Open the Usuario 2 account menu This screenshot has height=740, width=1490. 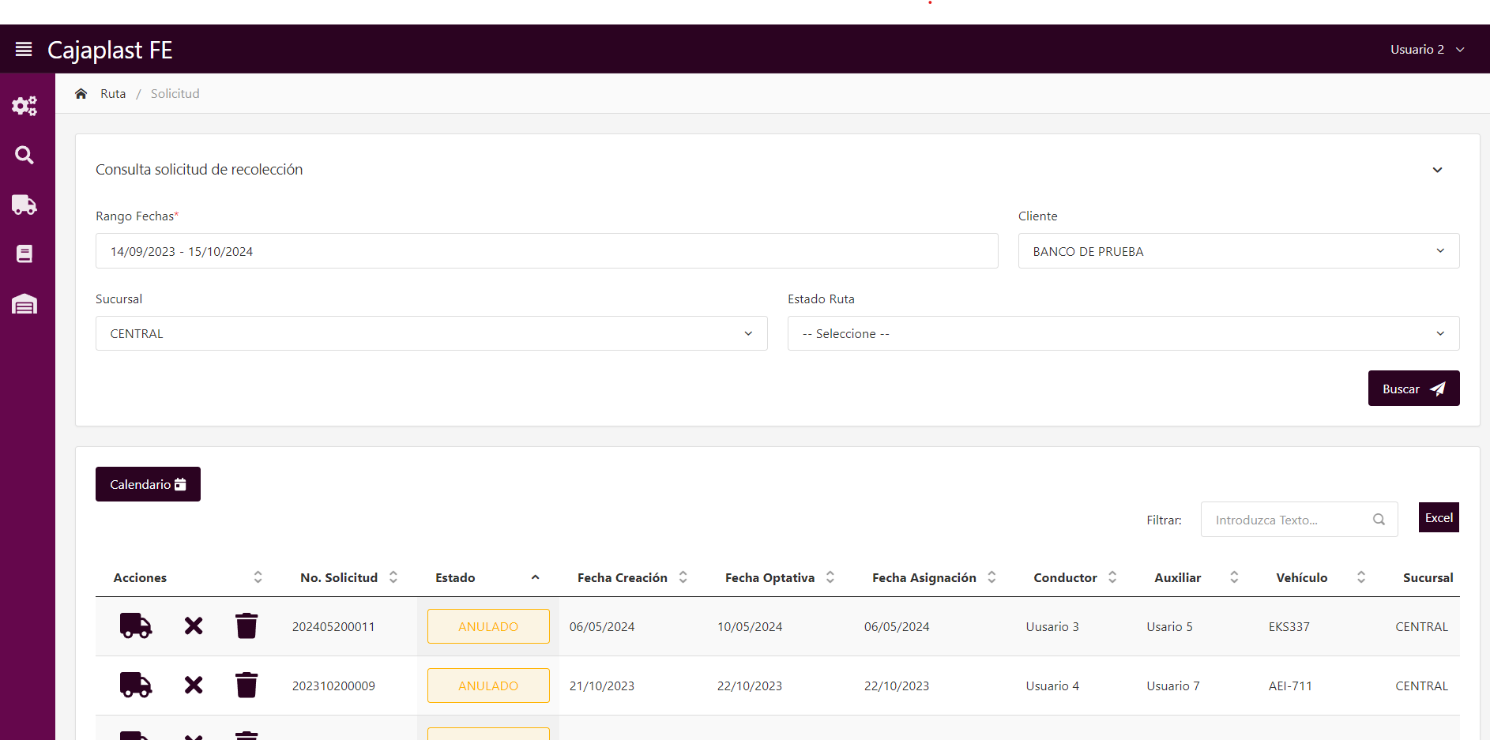(1427, 49)
